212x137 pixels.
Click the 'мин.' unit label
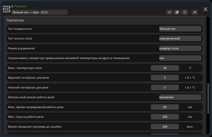tap(190, 127)
